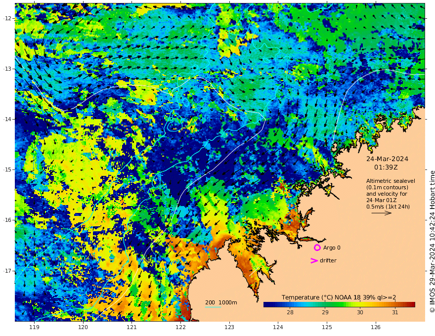Click latitude axis label -17

(x=7, y=271)
